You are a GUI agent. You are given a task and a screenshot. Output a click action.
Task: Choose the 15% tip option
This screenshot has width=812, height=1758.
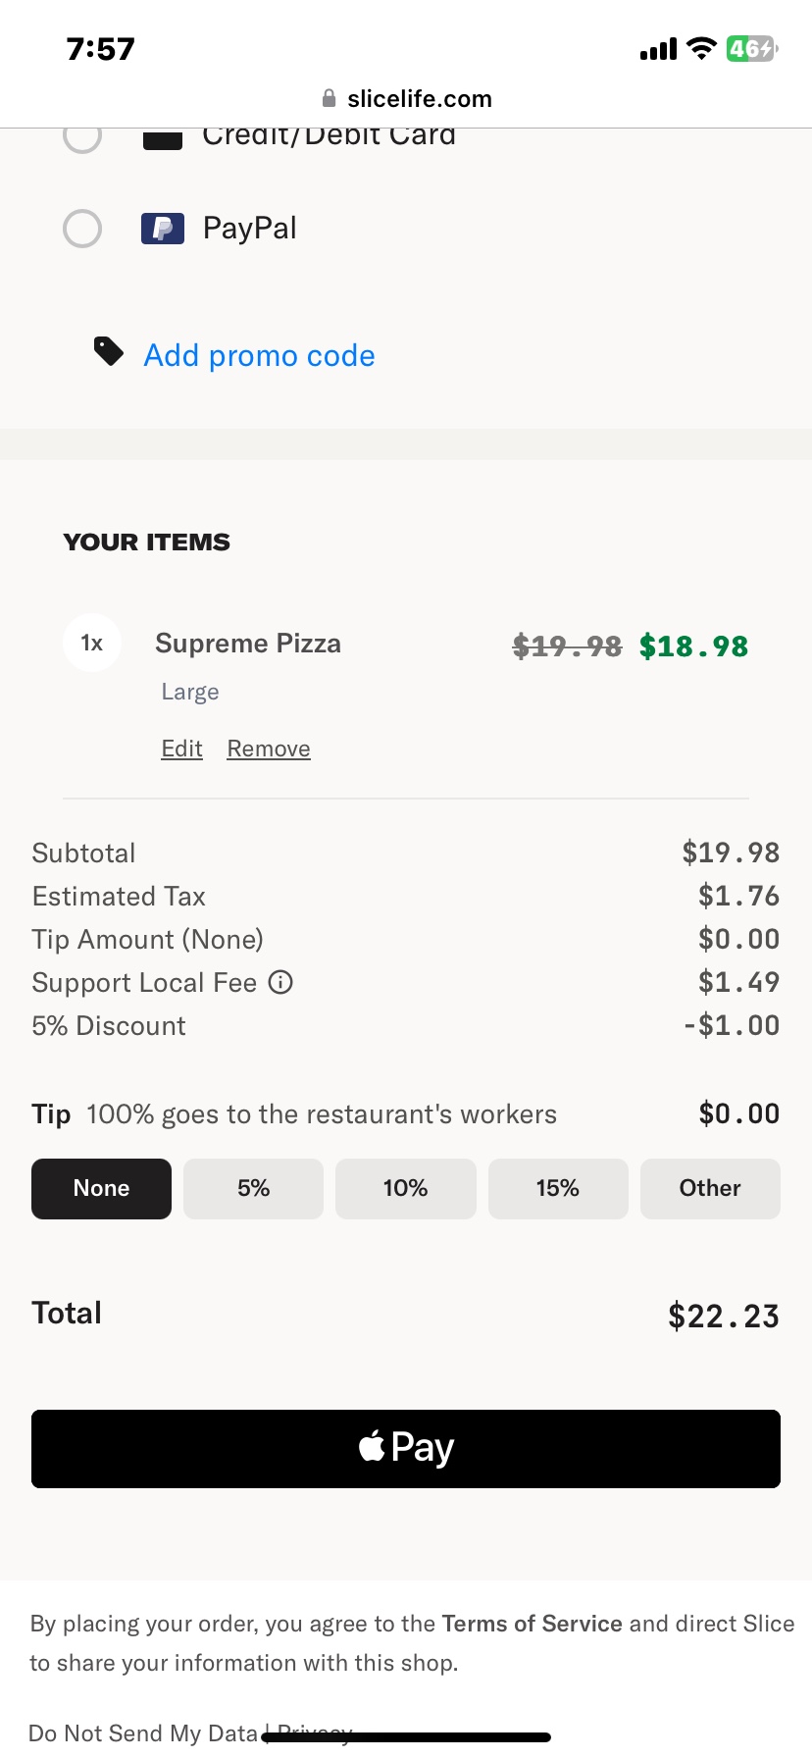tap(557, 1188)
